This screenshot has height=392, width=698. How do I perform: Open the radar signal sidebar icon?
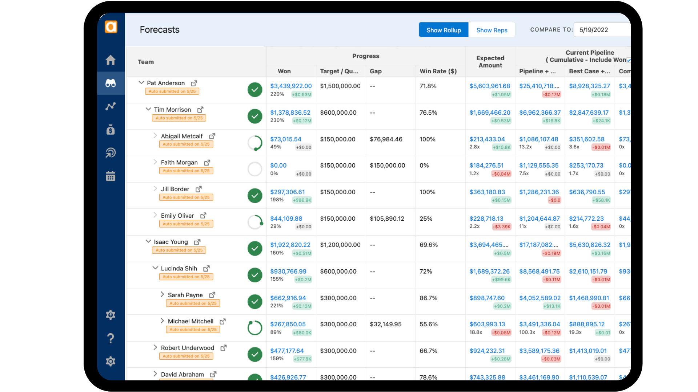pos(111,153)
